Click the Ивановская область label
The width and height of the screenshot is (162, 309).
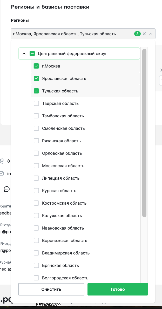(x=63, y=228)
